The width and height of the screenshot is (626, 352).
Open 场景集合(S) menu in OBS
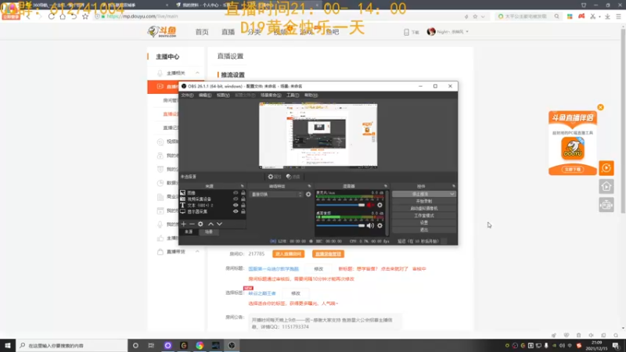pyautogui.click(x=271, y=95)
